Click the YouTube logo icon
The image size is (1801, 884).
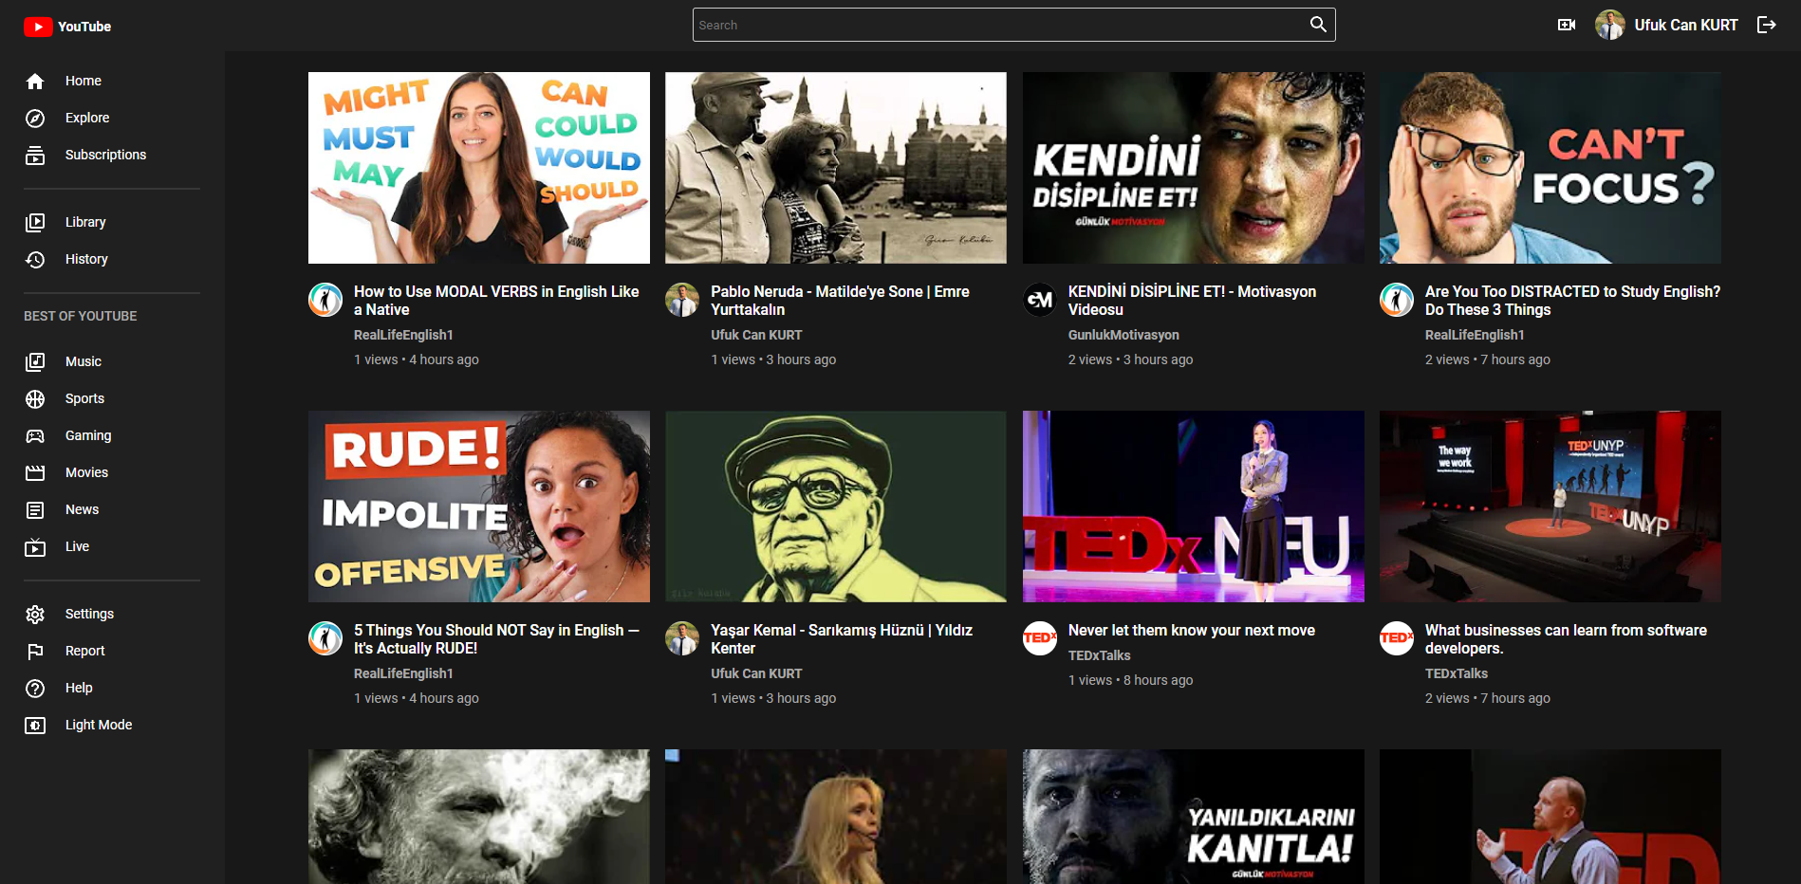click(x=38, y=27)
